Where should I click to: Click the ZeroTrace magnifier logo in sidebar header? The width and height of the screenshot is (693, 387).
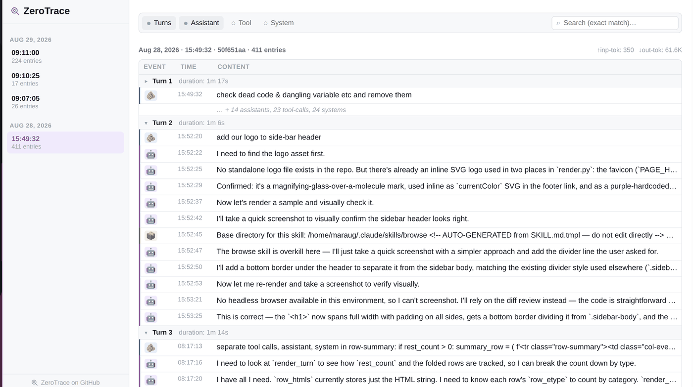point(15,11)
